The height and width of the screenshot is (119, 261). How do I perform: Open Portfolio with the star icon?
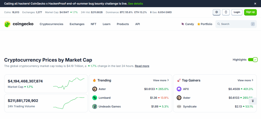click(205, 24)
